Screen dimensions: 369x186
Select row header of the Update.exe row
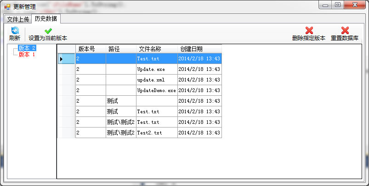coord(66,69)
